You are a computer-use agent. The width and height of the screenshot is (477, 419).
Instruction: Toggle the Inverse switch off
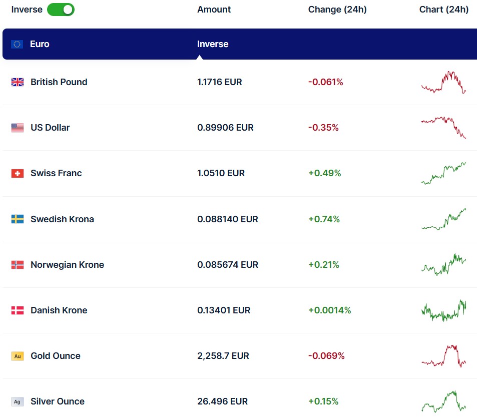point(61,10)
